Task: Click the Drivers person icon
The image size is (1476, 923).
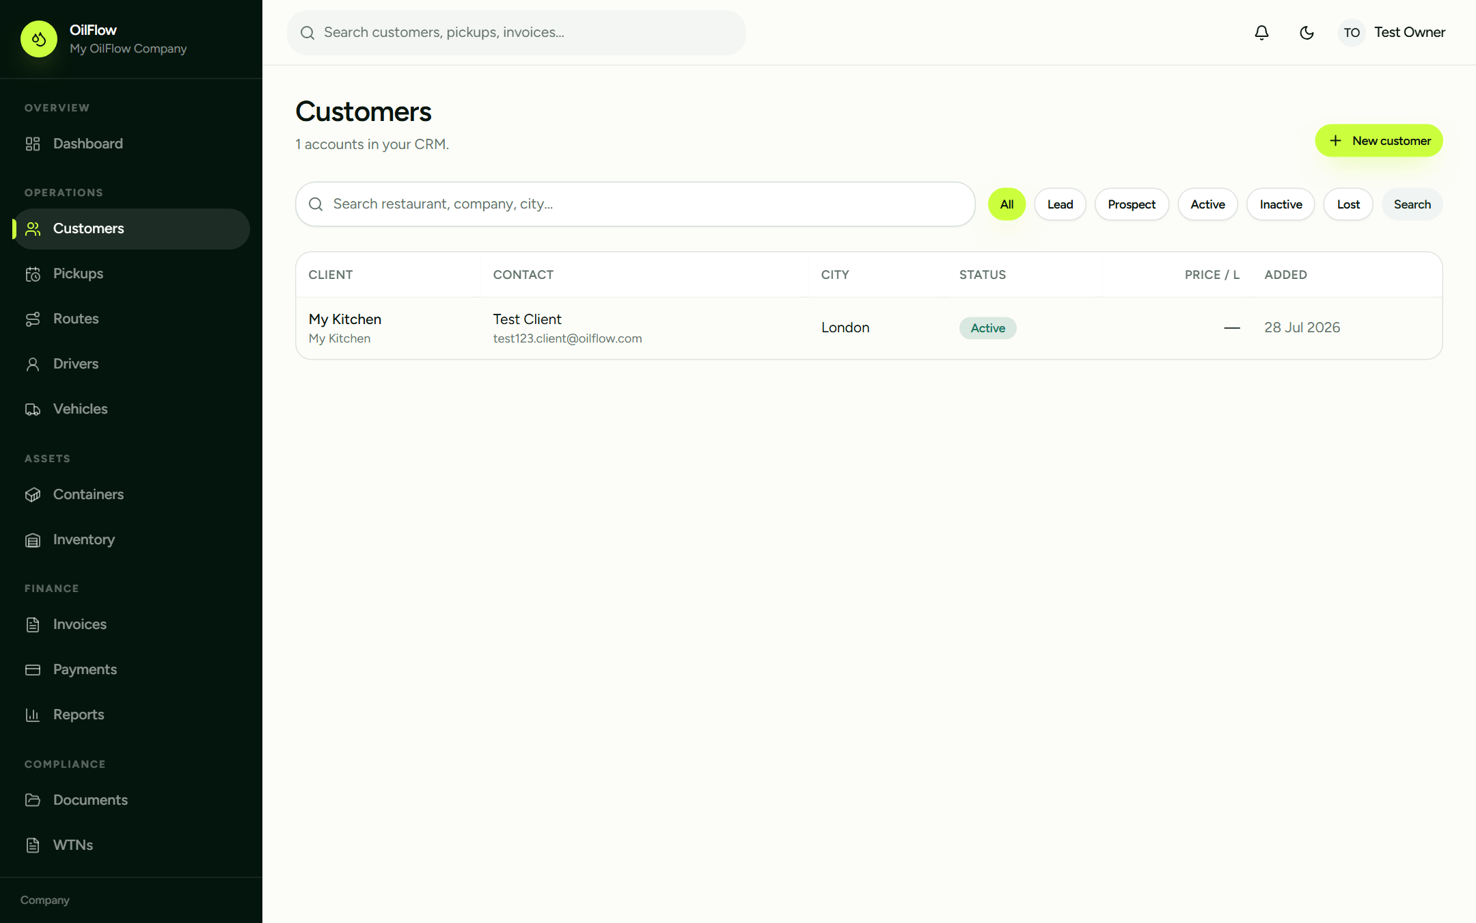Action: click(x=33, y=364)
